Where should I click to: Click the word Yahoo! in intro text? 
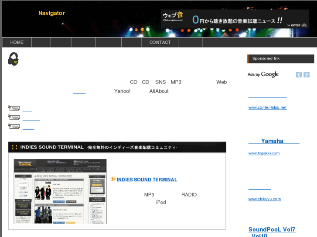point(122,91)
